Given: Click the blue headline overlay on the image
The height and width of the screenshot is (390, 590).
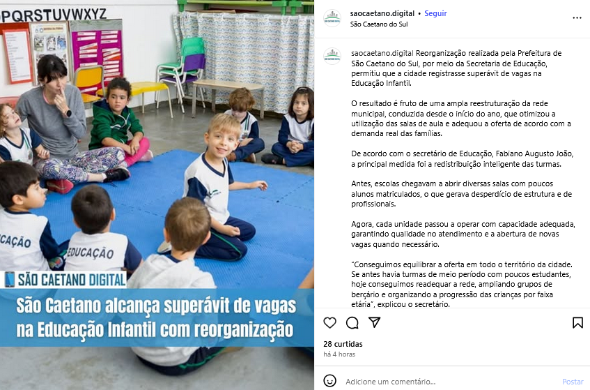Looking at the screenshot, I should (x=157, y=317).
